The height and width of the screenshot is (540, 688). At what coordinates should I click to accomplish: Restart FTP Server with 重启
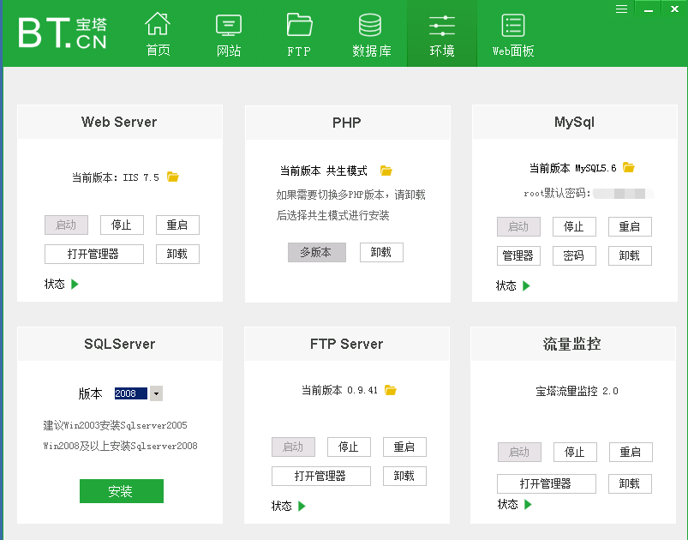(404, 447)
